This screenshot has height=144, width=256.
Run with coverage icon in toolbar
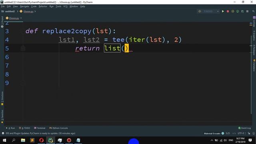[233, 11]
